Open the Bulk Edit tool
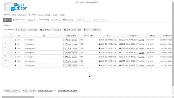174x98 pixels. 56,20
